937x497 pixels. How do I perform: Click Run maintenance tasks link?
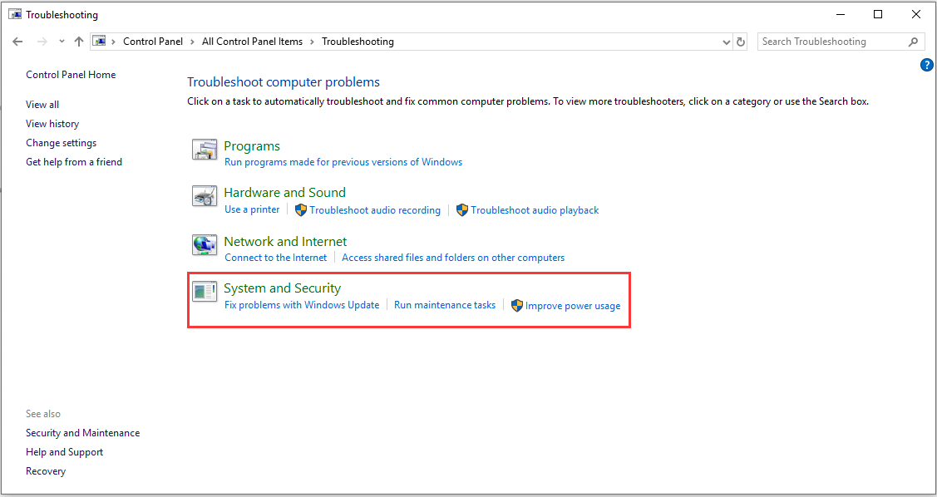(x=445, y=305)
